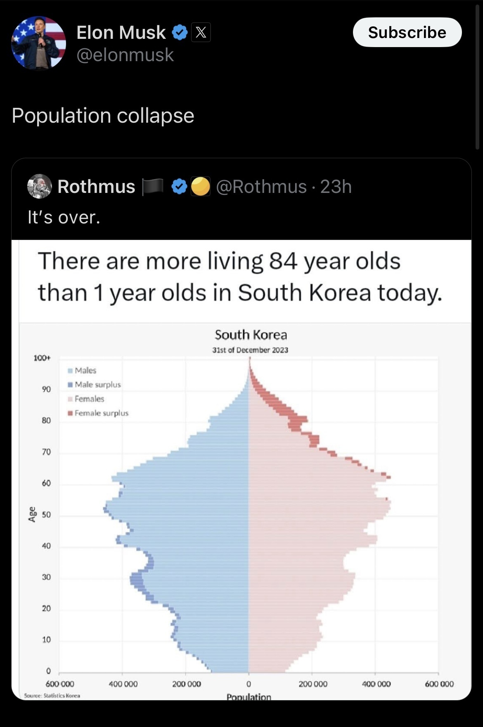The width and height of the screenshot is (483, 727).
Task: Open the Elon Musk display name link
Action: click(x=121, y=32)
